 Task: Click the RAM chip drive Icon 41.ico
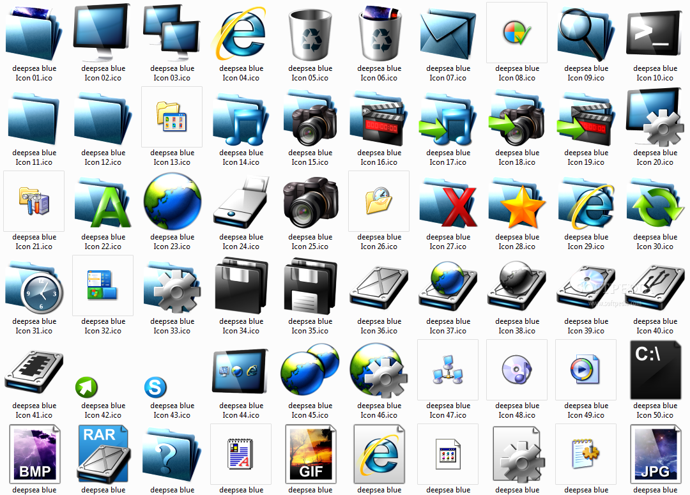(x=34, y=371)
